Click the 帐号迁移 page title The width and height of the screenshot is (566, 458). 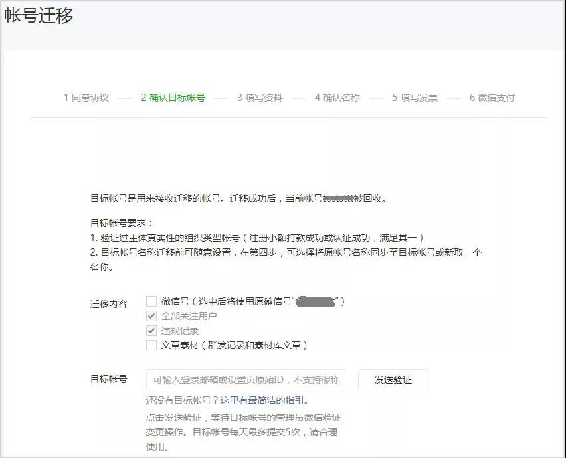point(39,15)
